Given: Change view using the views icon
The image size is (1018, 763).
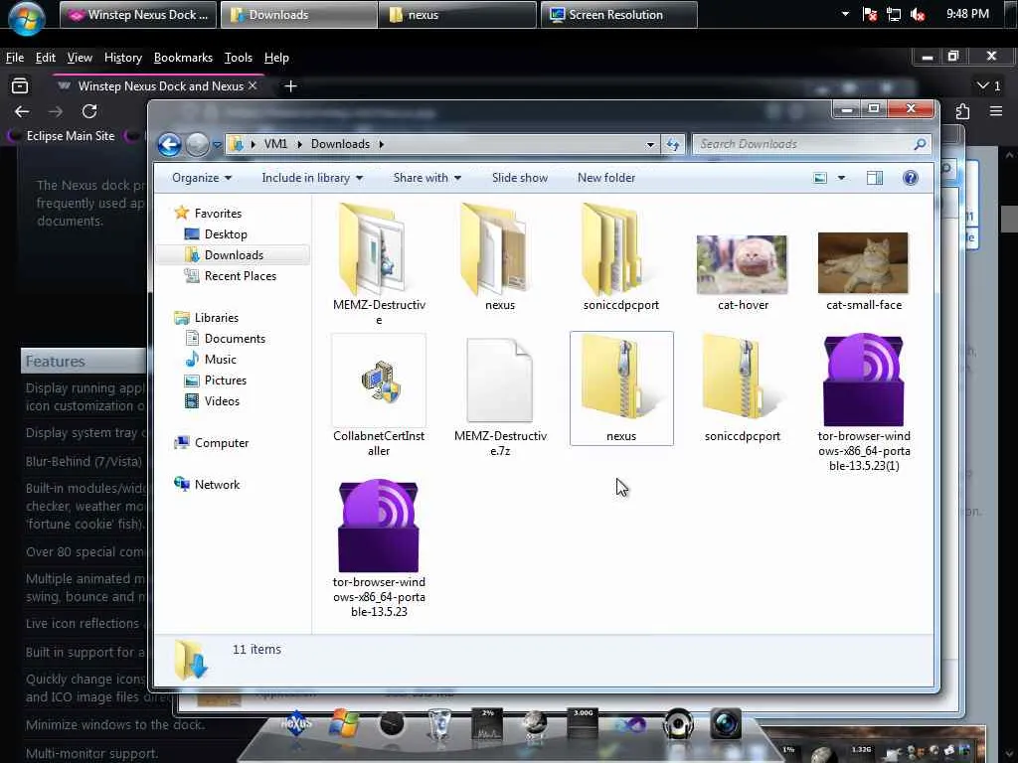Looking at the screenshot, I should pyautogui.click(x=820, y=178).
